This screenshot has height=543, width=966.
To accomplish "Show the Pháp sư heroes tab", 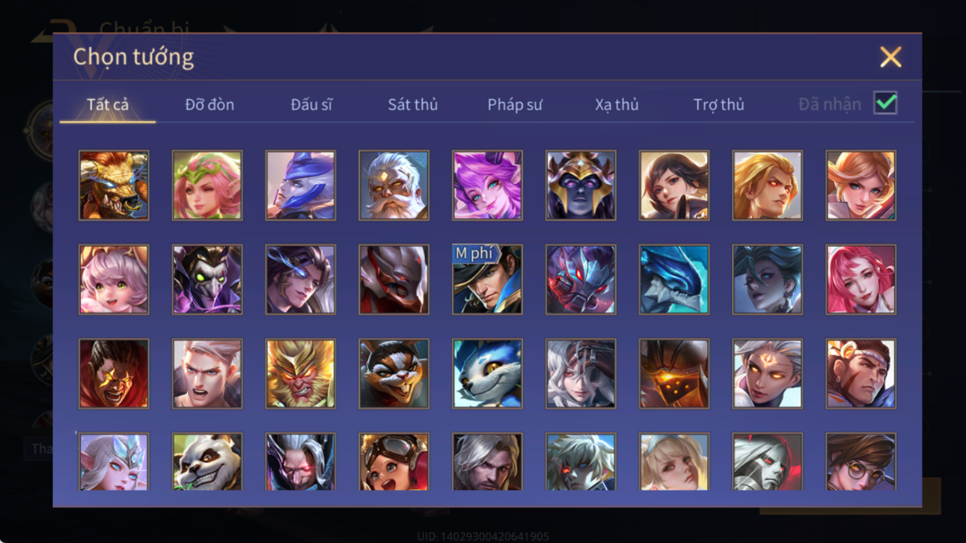I will tap(515, 105).
